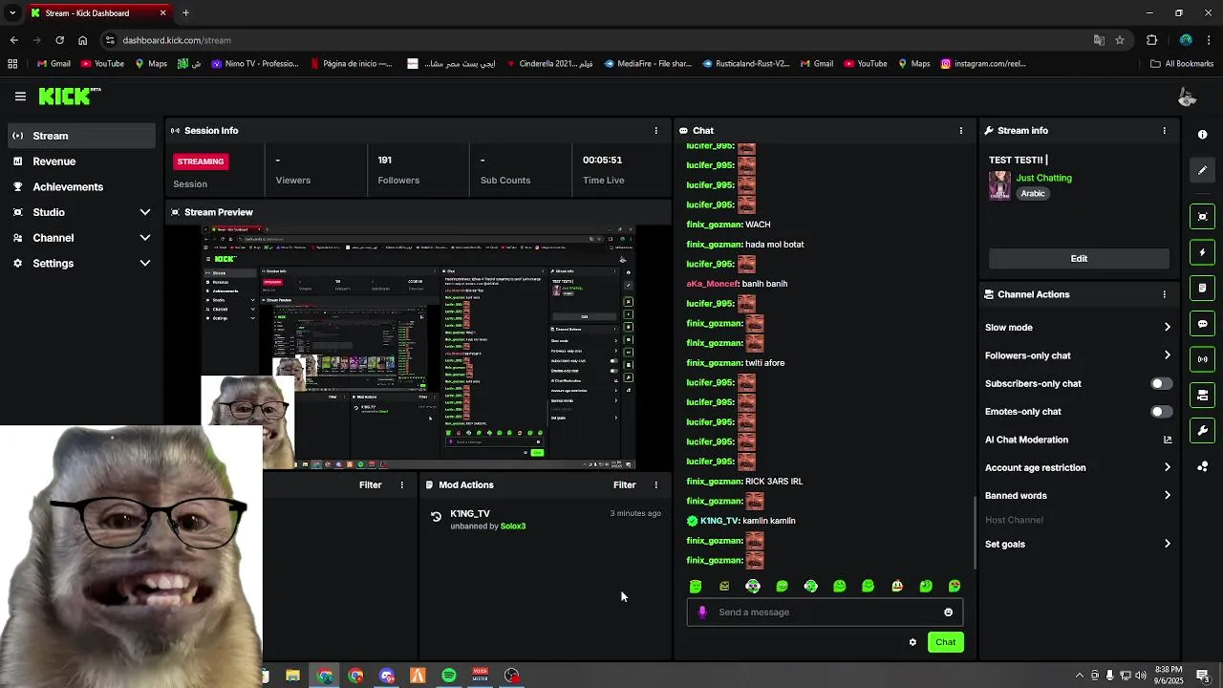The image size is (1223, 688).
Task: Click K1NG_TV username in chat
Action: coord(719,521)
